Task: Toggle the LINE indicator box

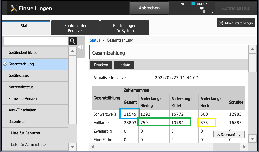Action: click(x=174, y=4)
